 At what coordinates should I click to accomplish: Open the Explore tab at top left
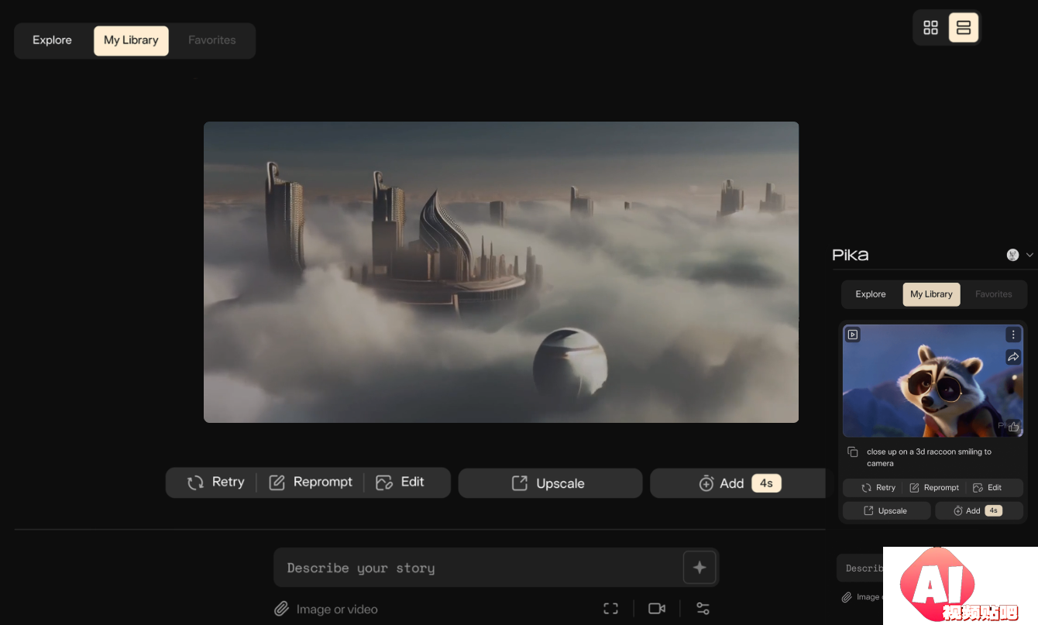tap(52, 40)
